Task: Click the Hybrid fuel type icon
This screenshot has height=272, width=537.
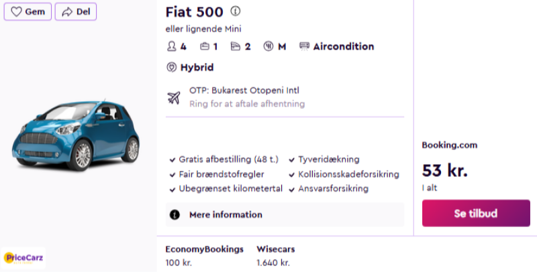Action: click(171, 68)
